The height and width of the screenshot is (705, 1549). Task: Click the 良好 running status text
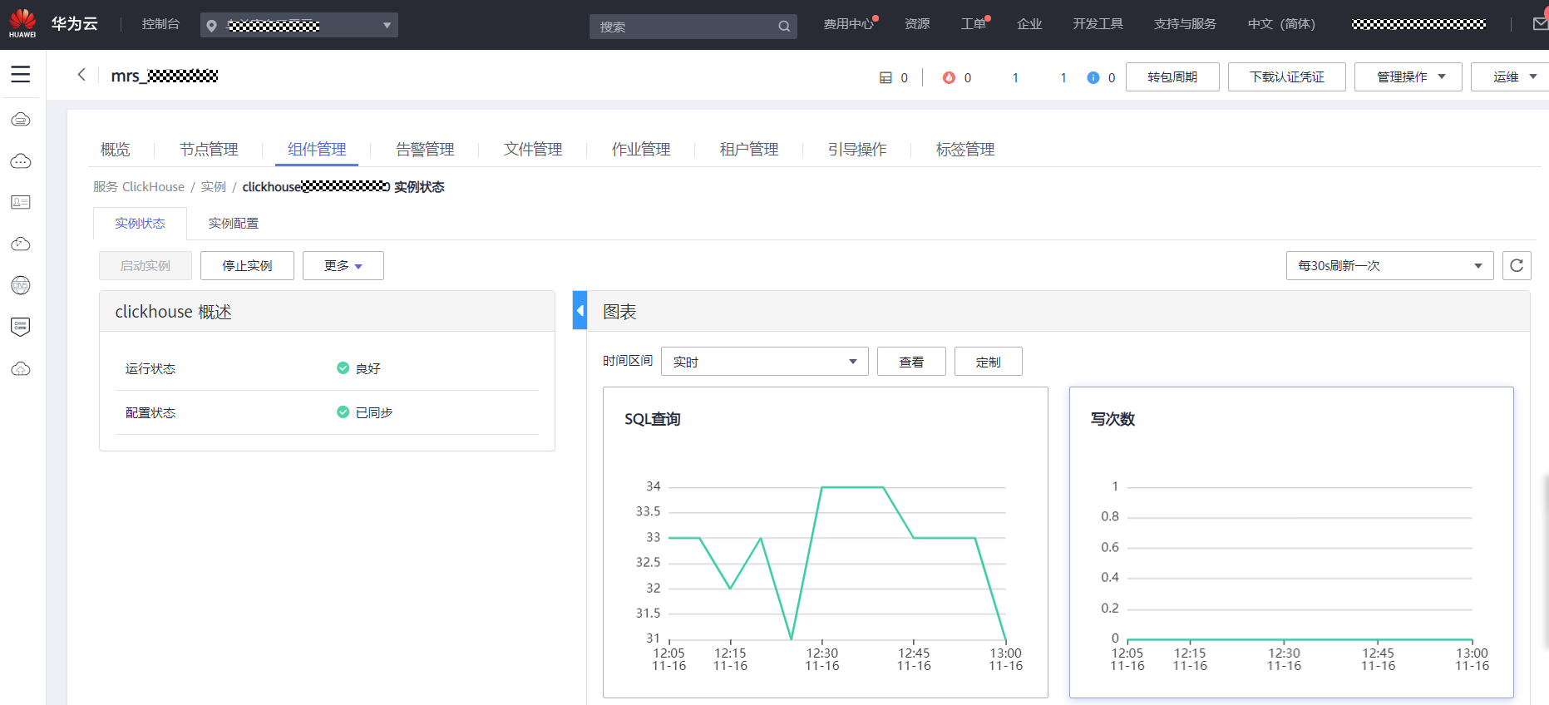coord(368,368)
